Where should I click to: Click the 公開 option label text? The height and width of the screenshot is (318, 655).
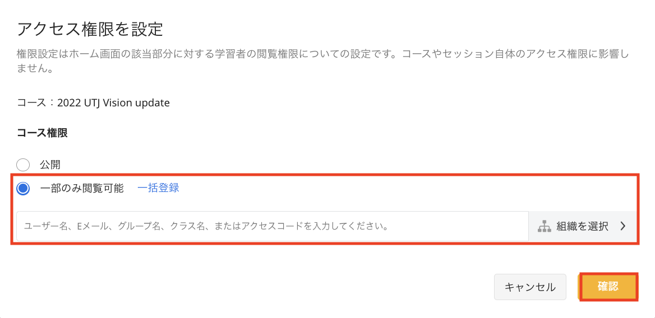coord(50,165)
